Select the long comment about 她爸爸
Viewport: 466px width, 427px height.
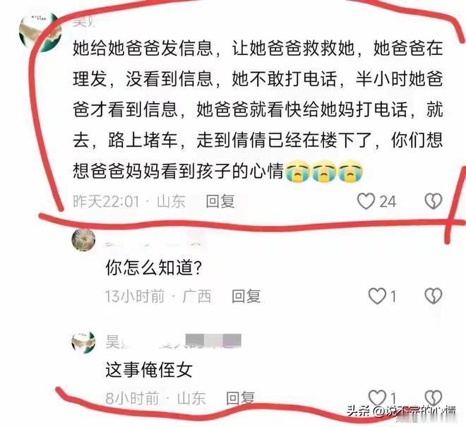(258, 109)
